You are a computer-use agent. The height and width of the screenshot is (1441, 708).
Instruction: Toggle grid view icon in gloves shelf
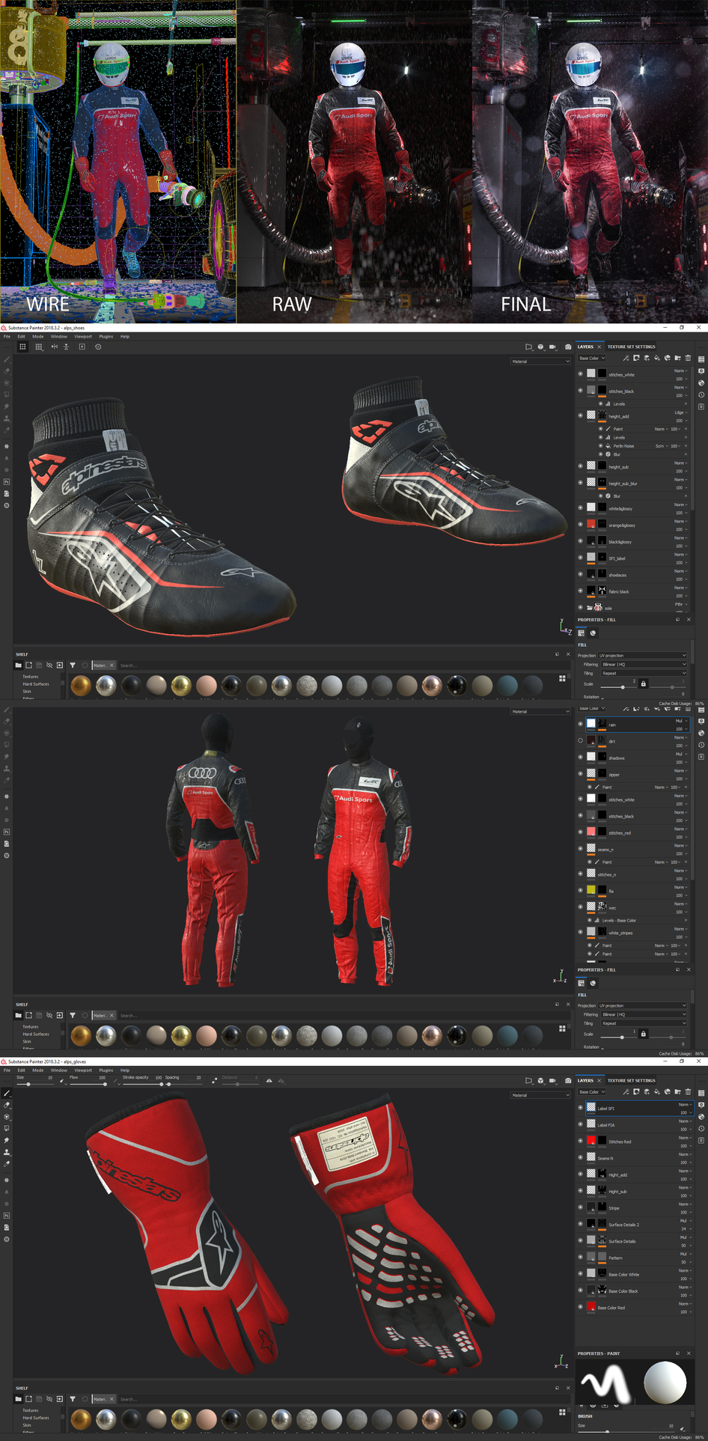(x=562, y=1412)
